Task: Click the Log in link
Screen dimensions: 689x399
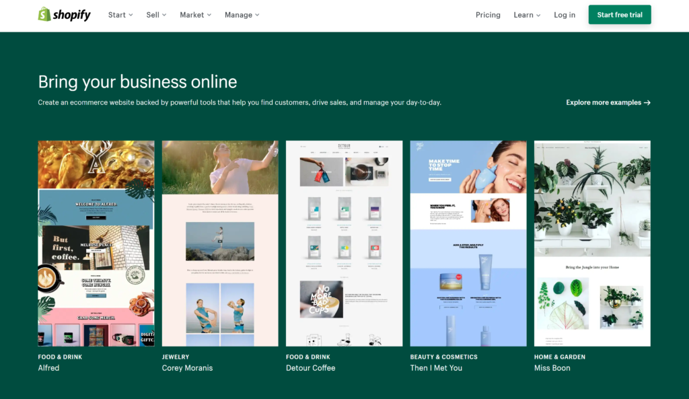Action: tap(565, 15)
